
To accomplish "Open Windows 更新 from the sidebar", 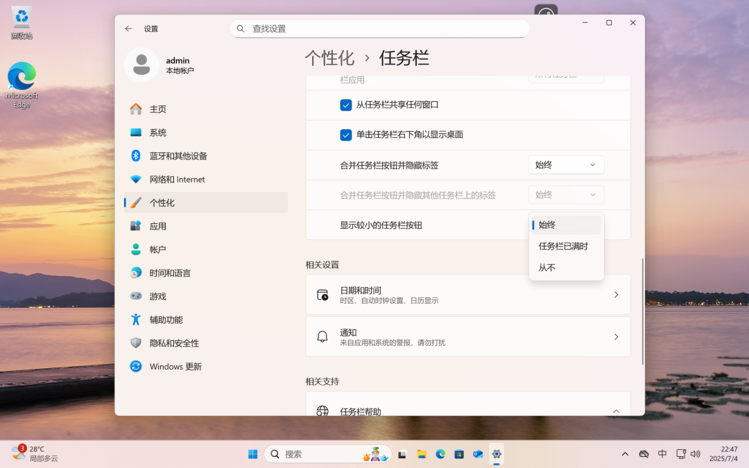I will tap(135, 366).
